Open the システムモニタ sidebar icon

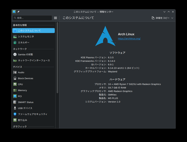pos(15,37)
